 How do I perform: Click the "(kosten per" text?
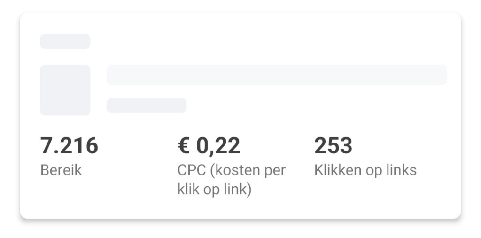pyautogui.click(x=248, y=170)
